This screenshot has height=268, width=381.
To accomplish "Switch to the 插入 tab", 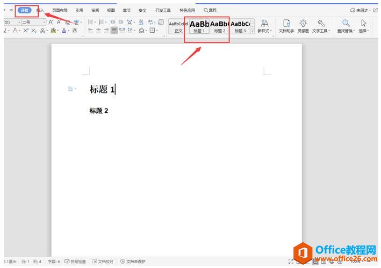I will click(40, 10).
